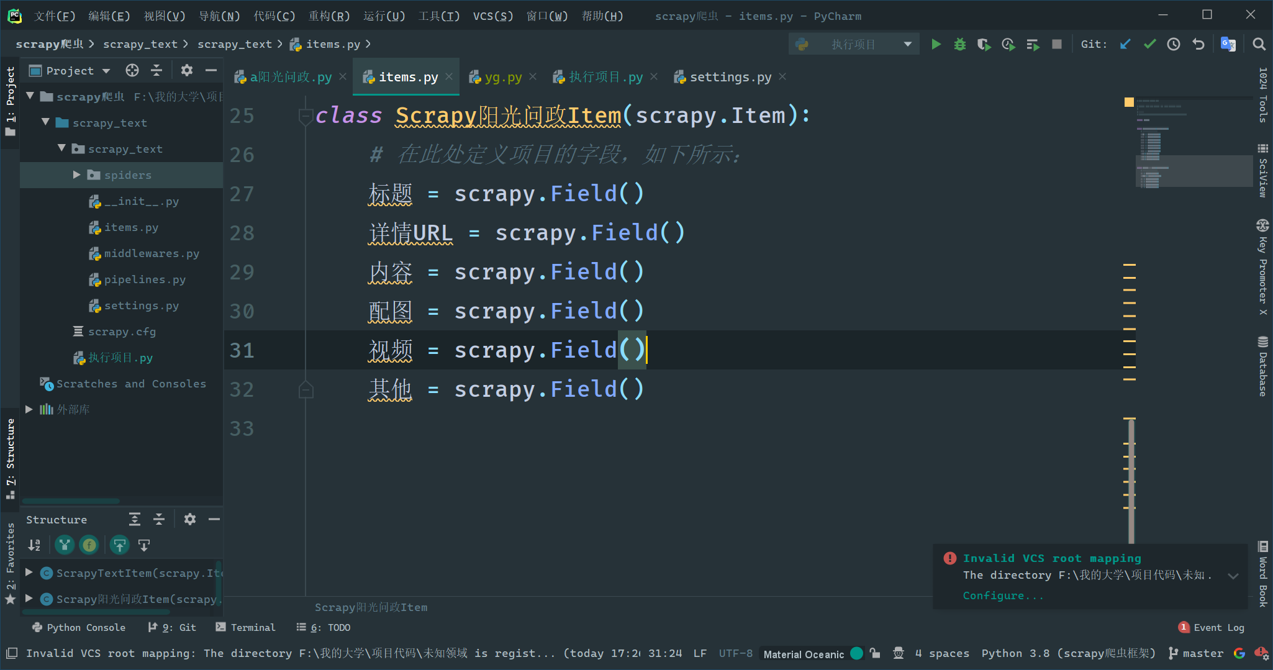
Task: Click the code minimap preview
Action: pos(1194,143)
